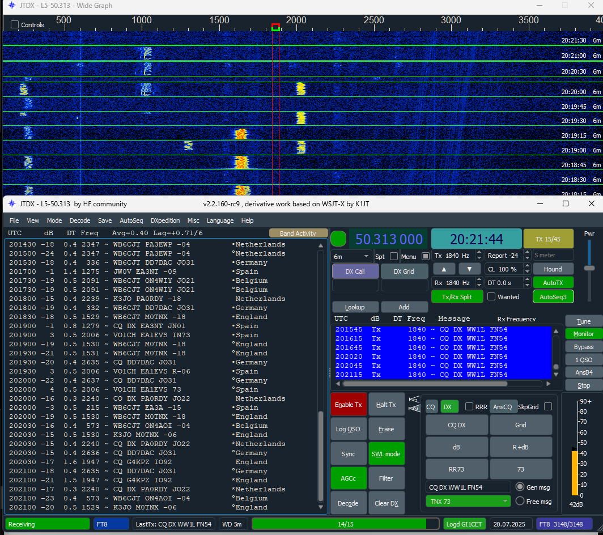This screenshot has height=535, width=603.
Task: Click the Logd GI1CET status bar entry
Action: 464,524
